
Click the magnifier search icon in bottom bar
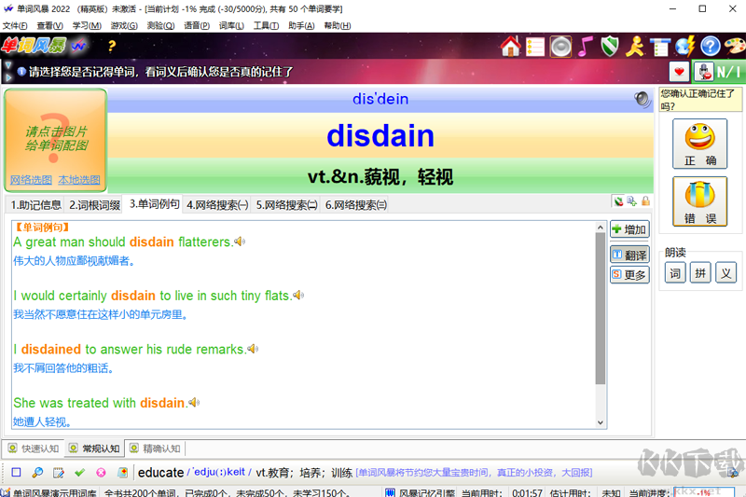click(37, 473)
